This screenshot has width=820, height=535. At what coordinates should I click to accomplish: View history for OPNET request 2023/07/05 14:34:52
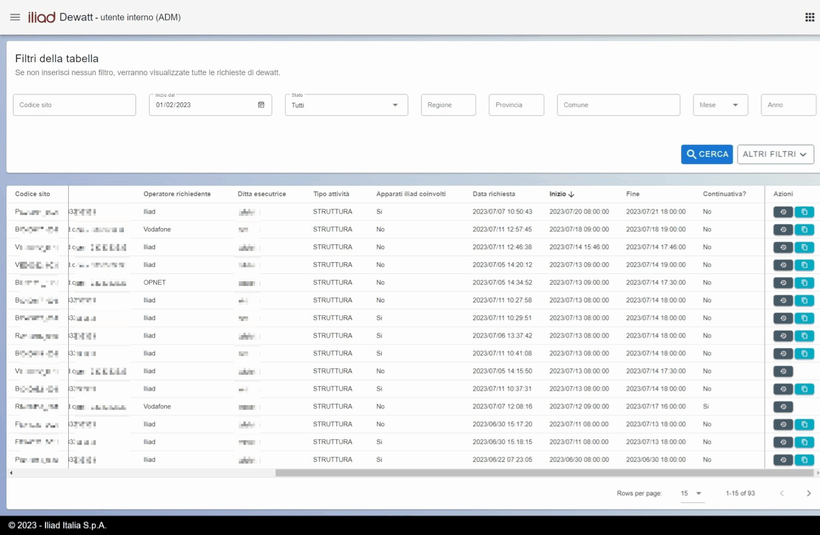pos(783,283)
